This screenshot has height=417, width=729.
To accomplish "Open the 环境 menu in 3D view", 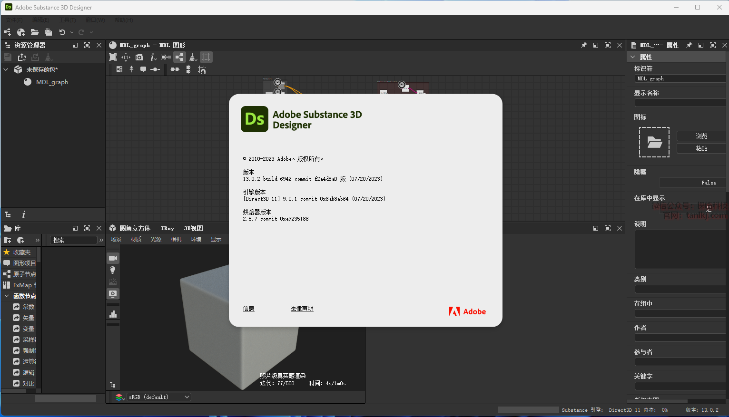I will click(x=196, y=239).
